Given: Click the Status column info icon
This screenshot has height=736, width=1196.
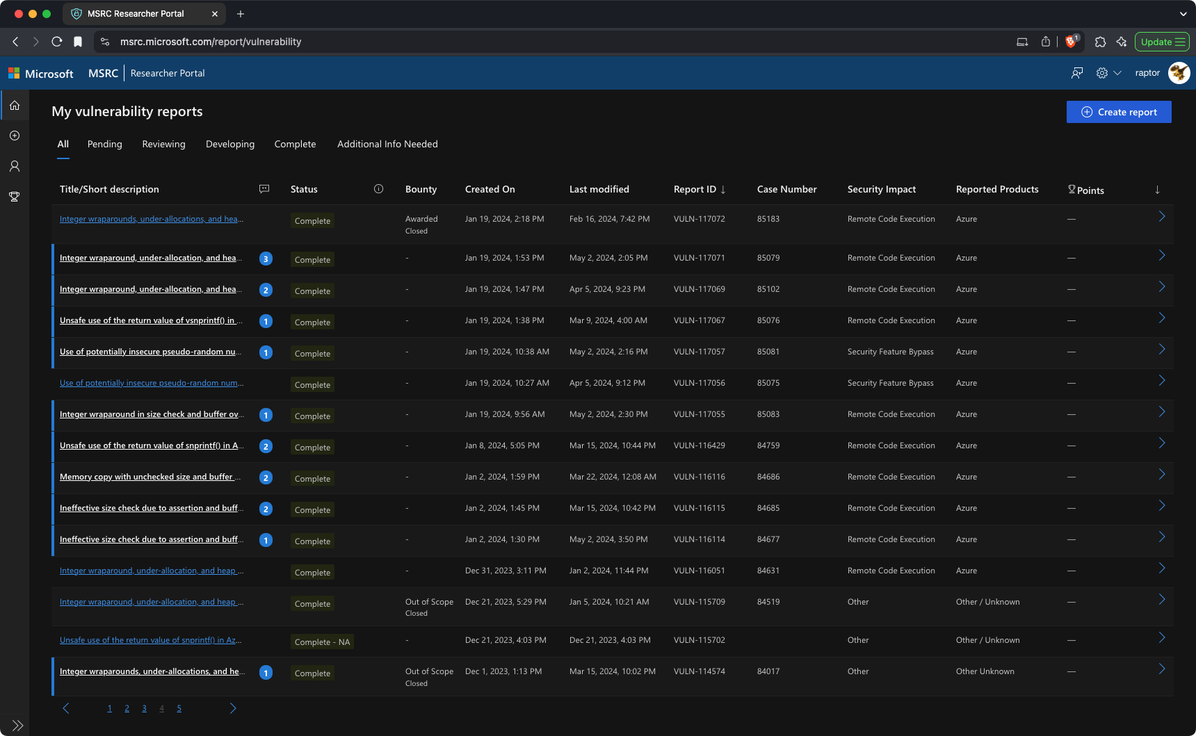Looking at the screenshot, I should point(378,189).
